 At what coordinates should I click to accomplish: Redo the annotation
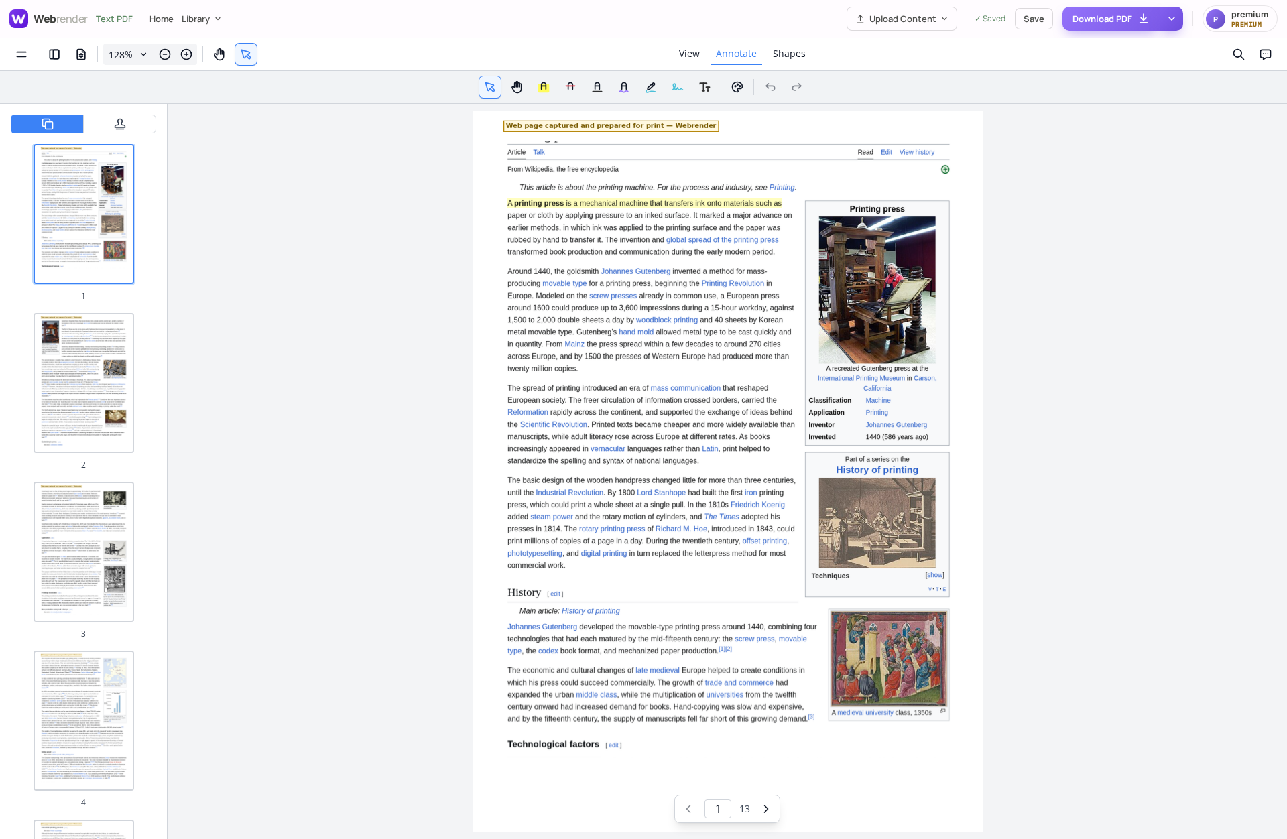(x=797, y=87)
